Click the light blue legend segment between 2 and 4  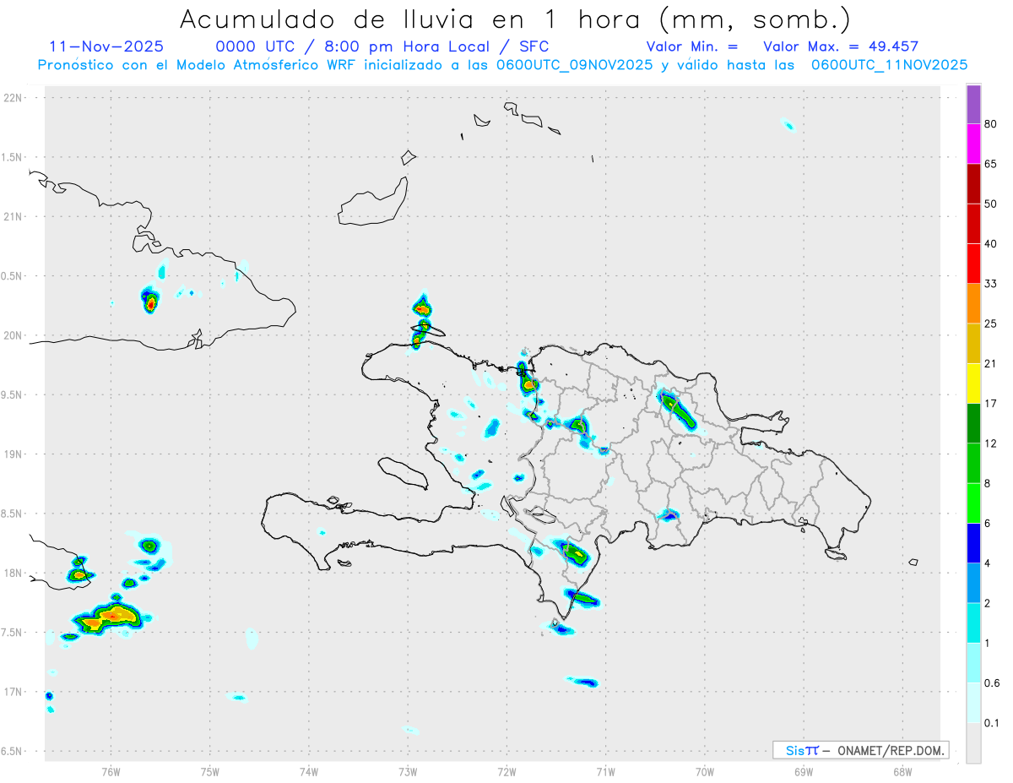click(973, 582)
